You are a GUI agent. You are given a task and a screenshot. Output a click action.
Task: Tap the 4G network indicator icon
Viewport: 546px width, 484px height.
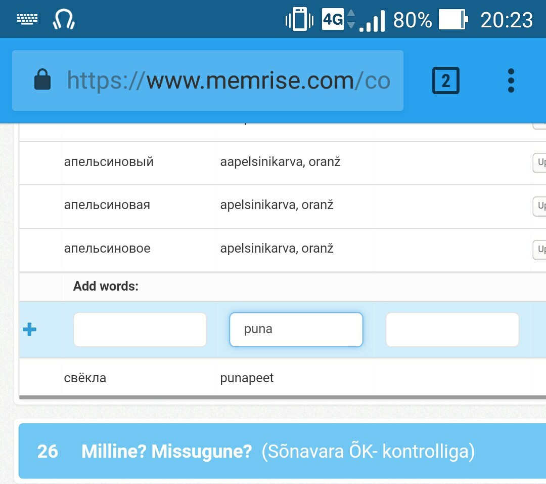point(333,19)
